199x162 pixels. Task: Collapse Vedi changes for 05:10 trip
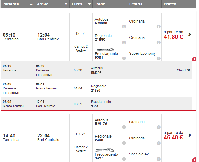click(81, 50)
